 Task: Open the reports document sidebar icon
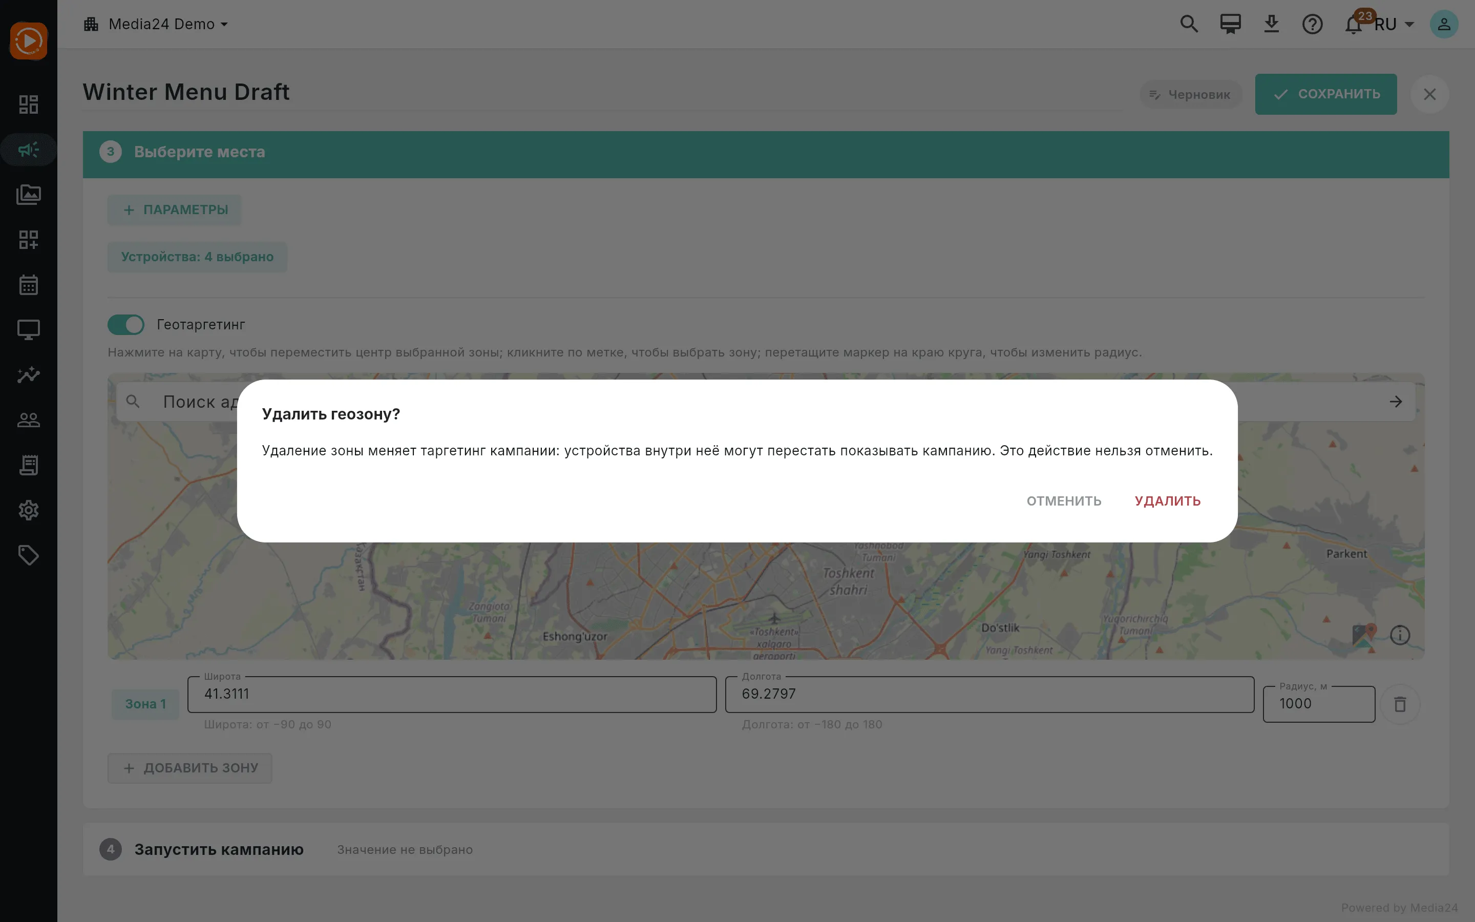(x=29, y=465)
